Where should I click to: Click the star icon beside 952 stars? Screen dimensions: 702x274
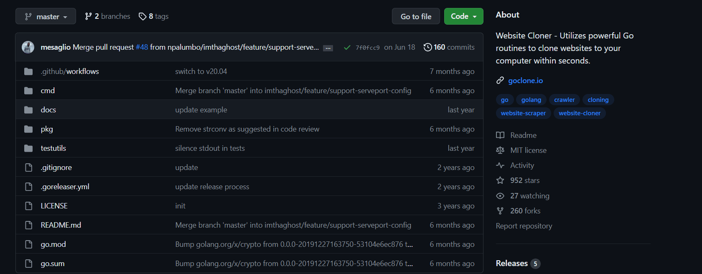(x=500, y=180)
